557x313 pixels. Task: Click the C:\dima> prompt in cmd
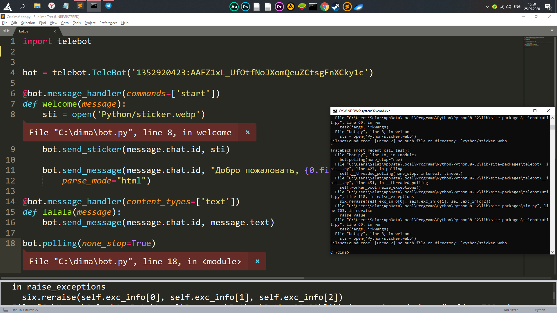[x=339, y=252]
